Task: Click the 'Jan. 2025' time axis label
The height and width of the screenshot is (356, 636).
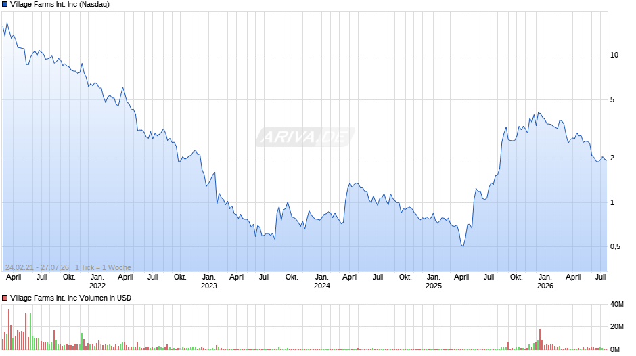Action: coord(433,282)
